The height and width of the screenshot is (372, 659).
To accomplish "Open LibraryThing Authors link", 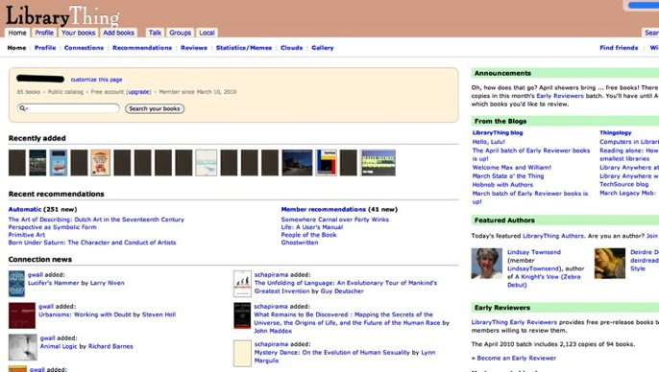I will tap(553, 236).
